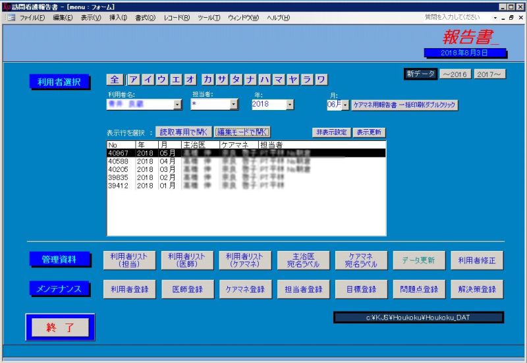
Task: Click the 終了 exit button
Action: [60, 327]
